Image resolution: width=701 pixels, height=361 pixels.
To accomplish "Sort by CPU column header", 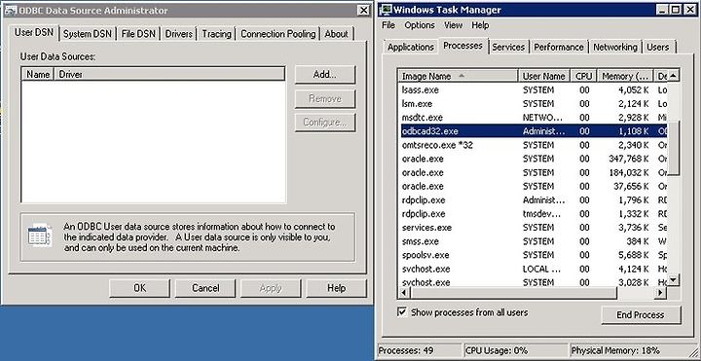I will (584, 76).
